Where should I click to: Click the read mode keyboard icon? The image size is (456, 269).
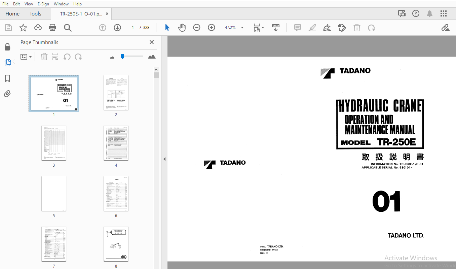pos(276,28)
